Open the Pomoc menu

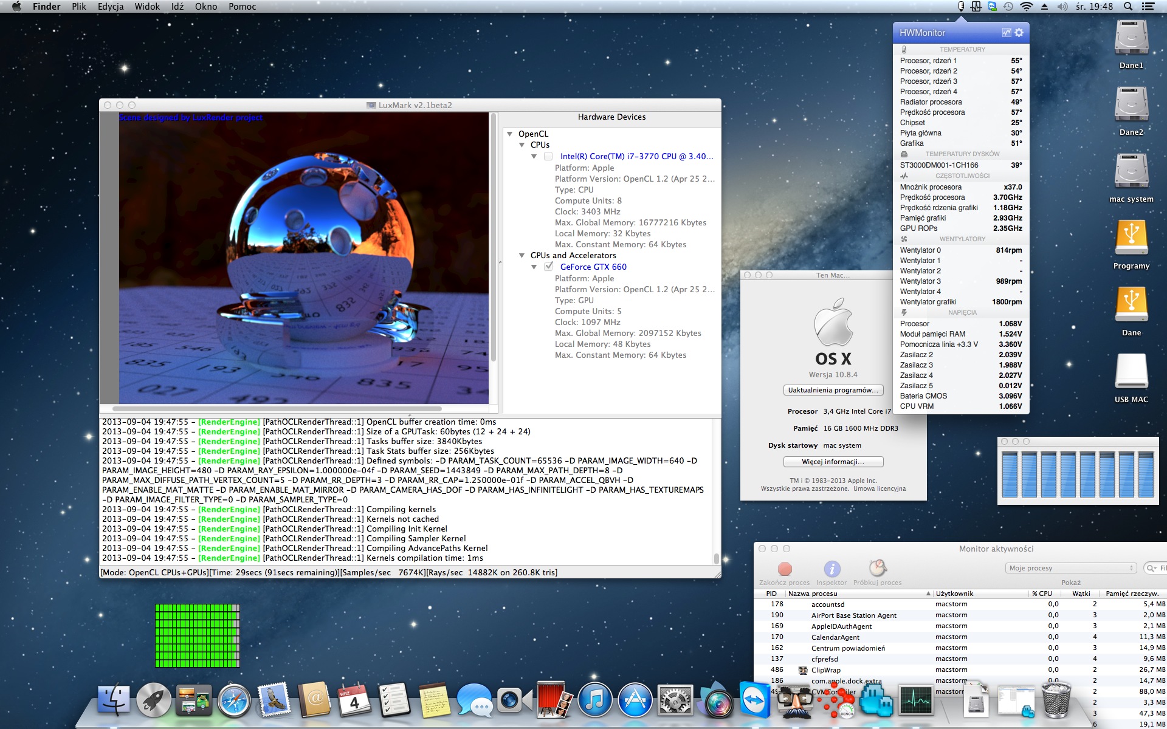click(x=243, y=7)
